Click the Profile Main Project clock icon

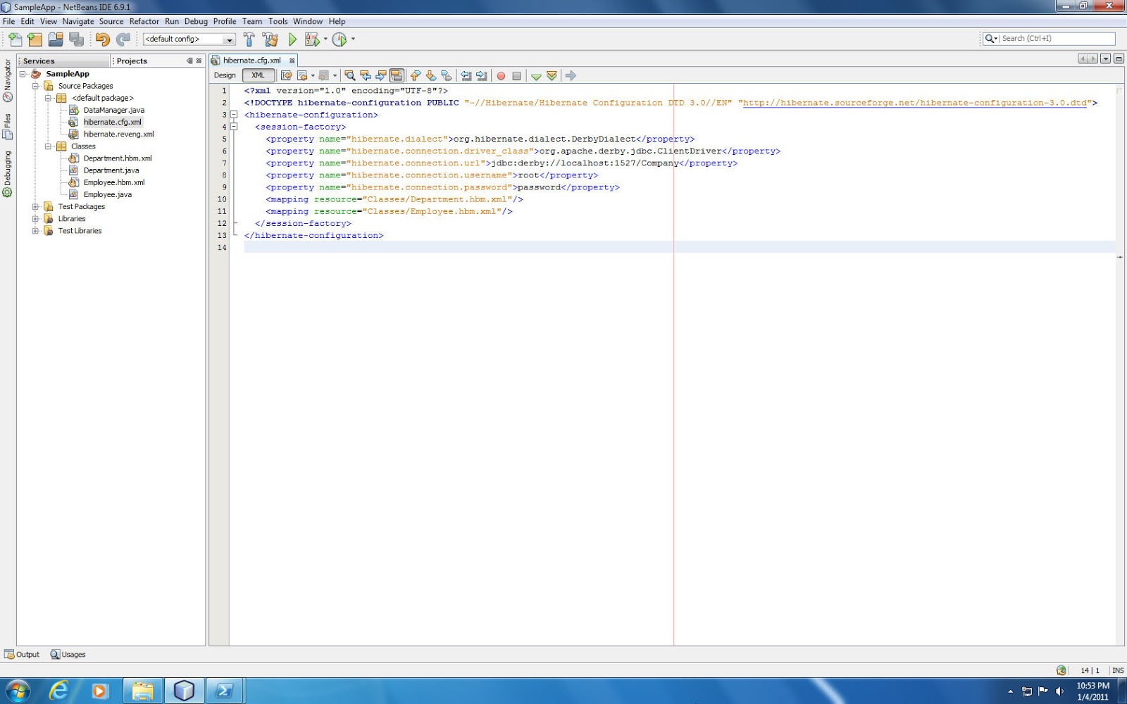(x=340, y=39)
